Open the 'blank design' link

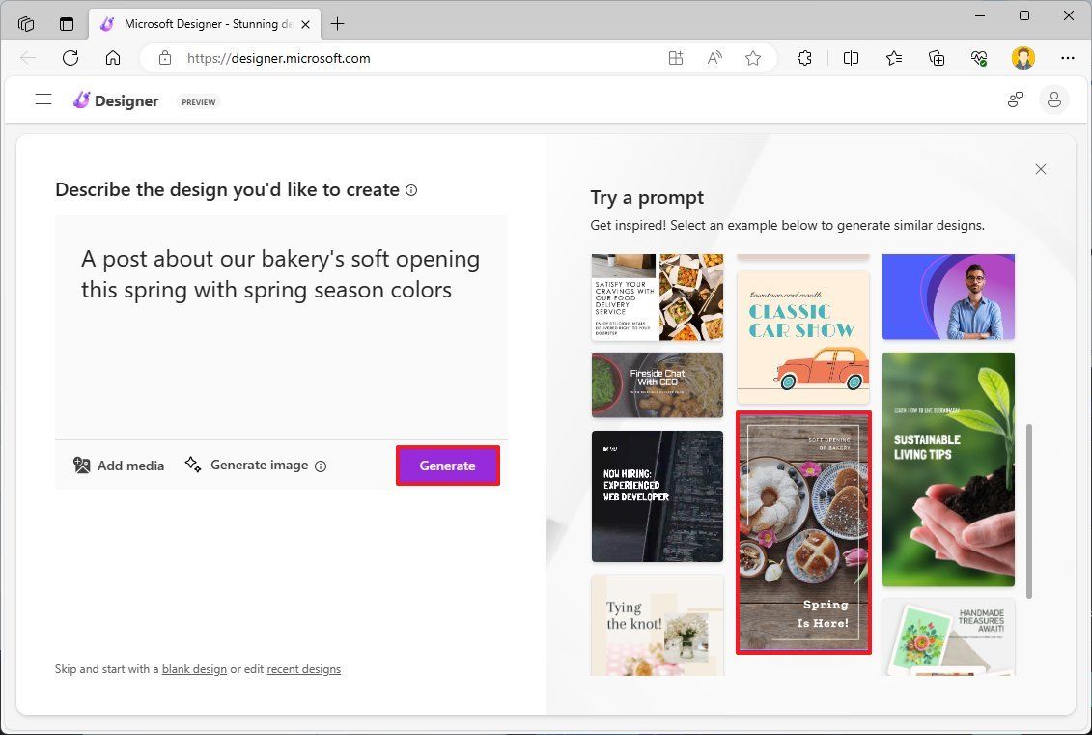[194, 668]
